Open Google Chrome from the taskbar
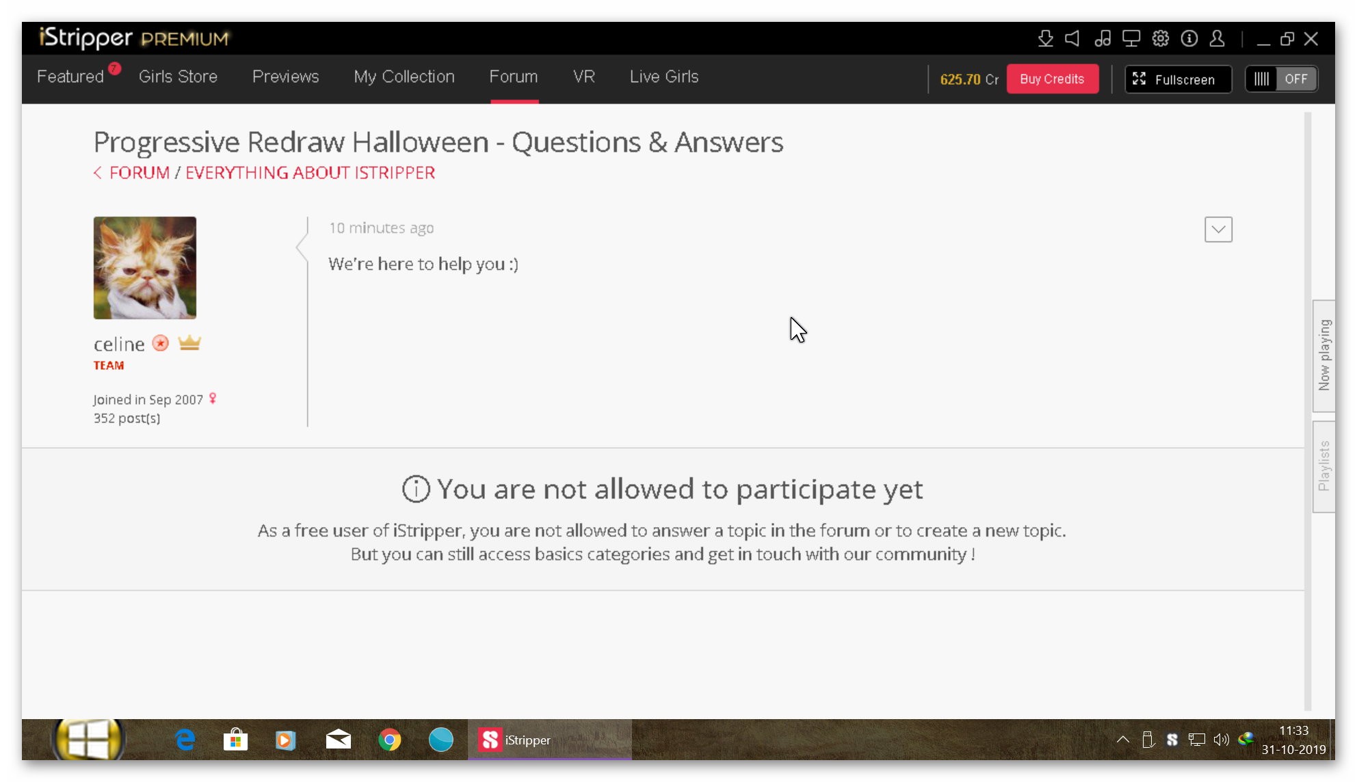Image resolution: width=1357 pixels, height=782 pixels. (389, 740)
